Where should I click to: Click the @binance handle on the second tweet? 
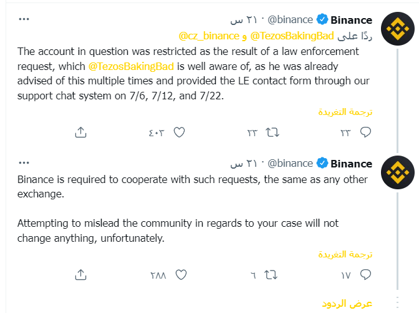click(290, 163)
